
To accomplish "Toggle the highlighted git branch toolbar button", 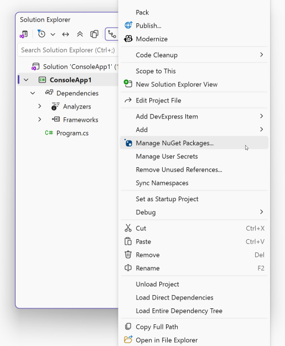I will 112,34.
